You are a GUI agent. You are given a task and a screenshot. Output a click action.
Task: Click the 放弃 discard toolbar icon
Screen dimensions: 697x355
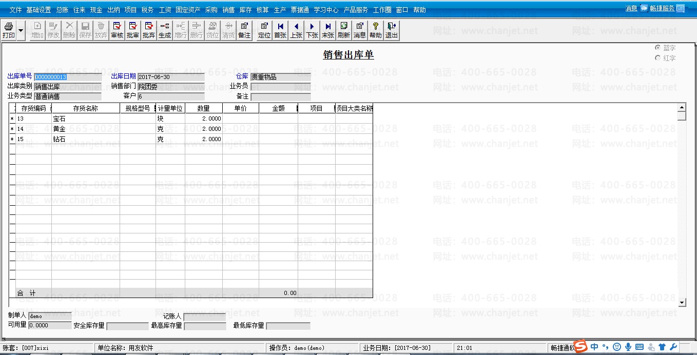pos(101,30)
